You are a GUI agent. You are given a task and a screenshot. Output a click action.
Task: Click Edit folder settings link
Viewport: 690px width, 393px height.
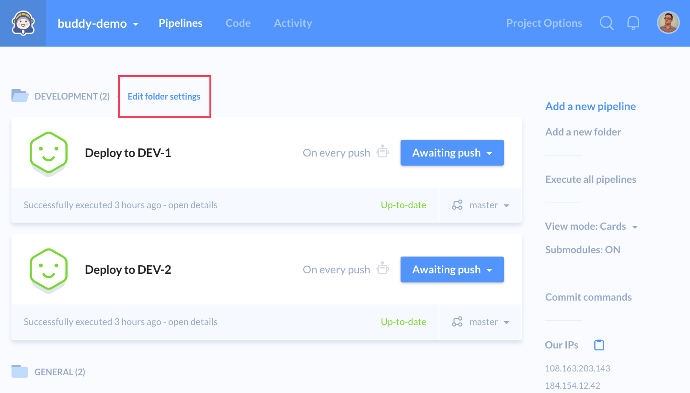click(x=164, y=96)
